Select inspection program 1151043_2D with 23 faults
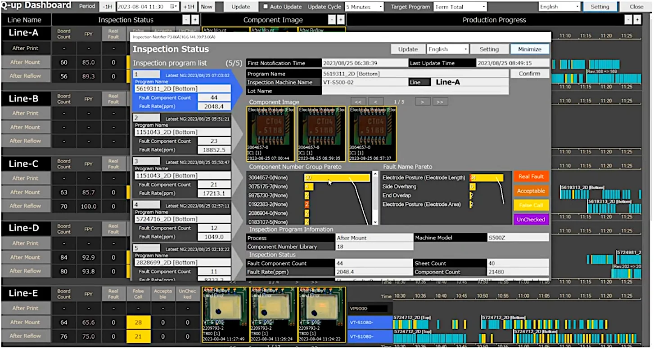 182,132
